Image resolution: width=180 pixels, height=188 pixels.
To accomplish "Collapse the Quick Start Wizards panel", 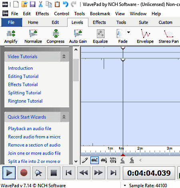I will (64, 117).
